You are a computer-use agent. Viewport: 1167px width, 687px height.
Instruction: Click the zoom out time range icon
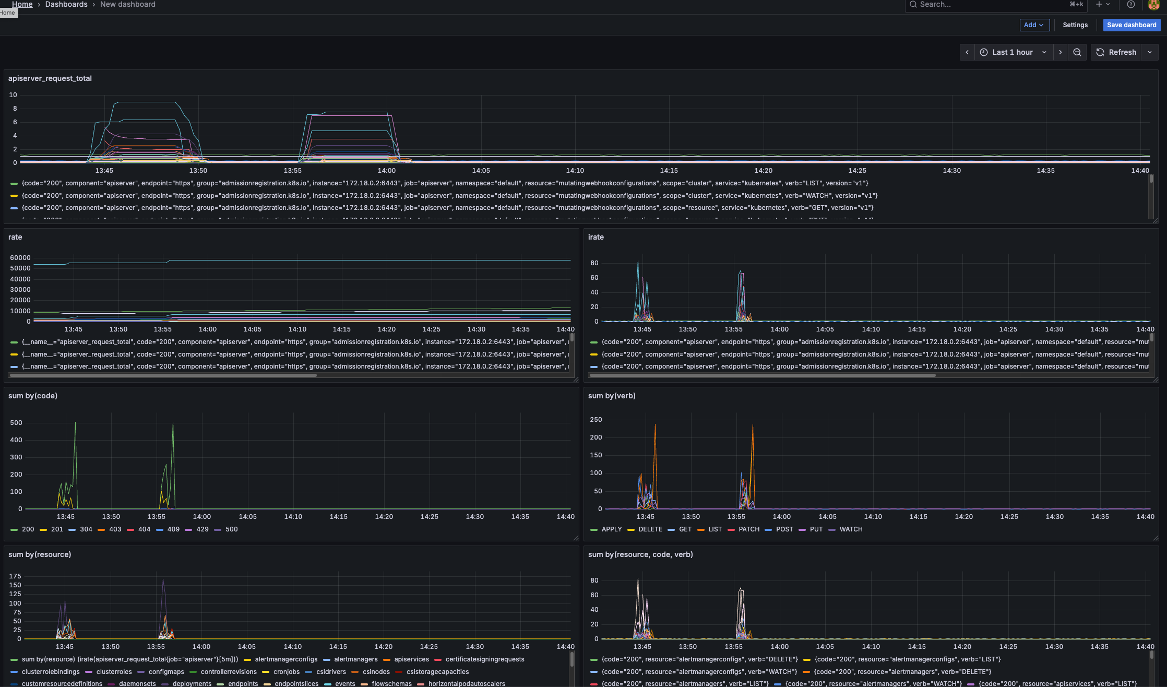1077,52
